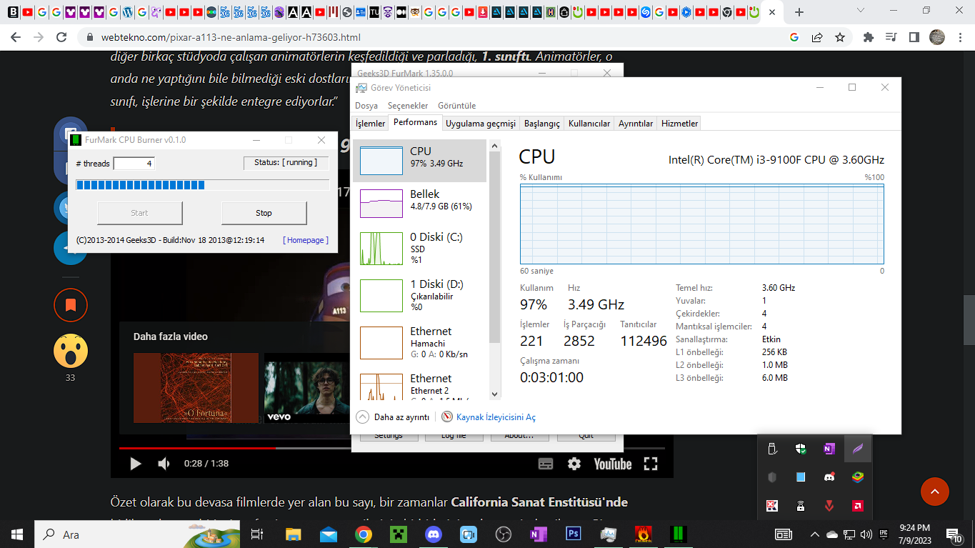Bookmark this page with the star icon
975x548 pixels.
[840, 37]
